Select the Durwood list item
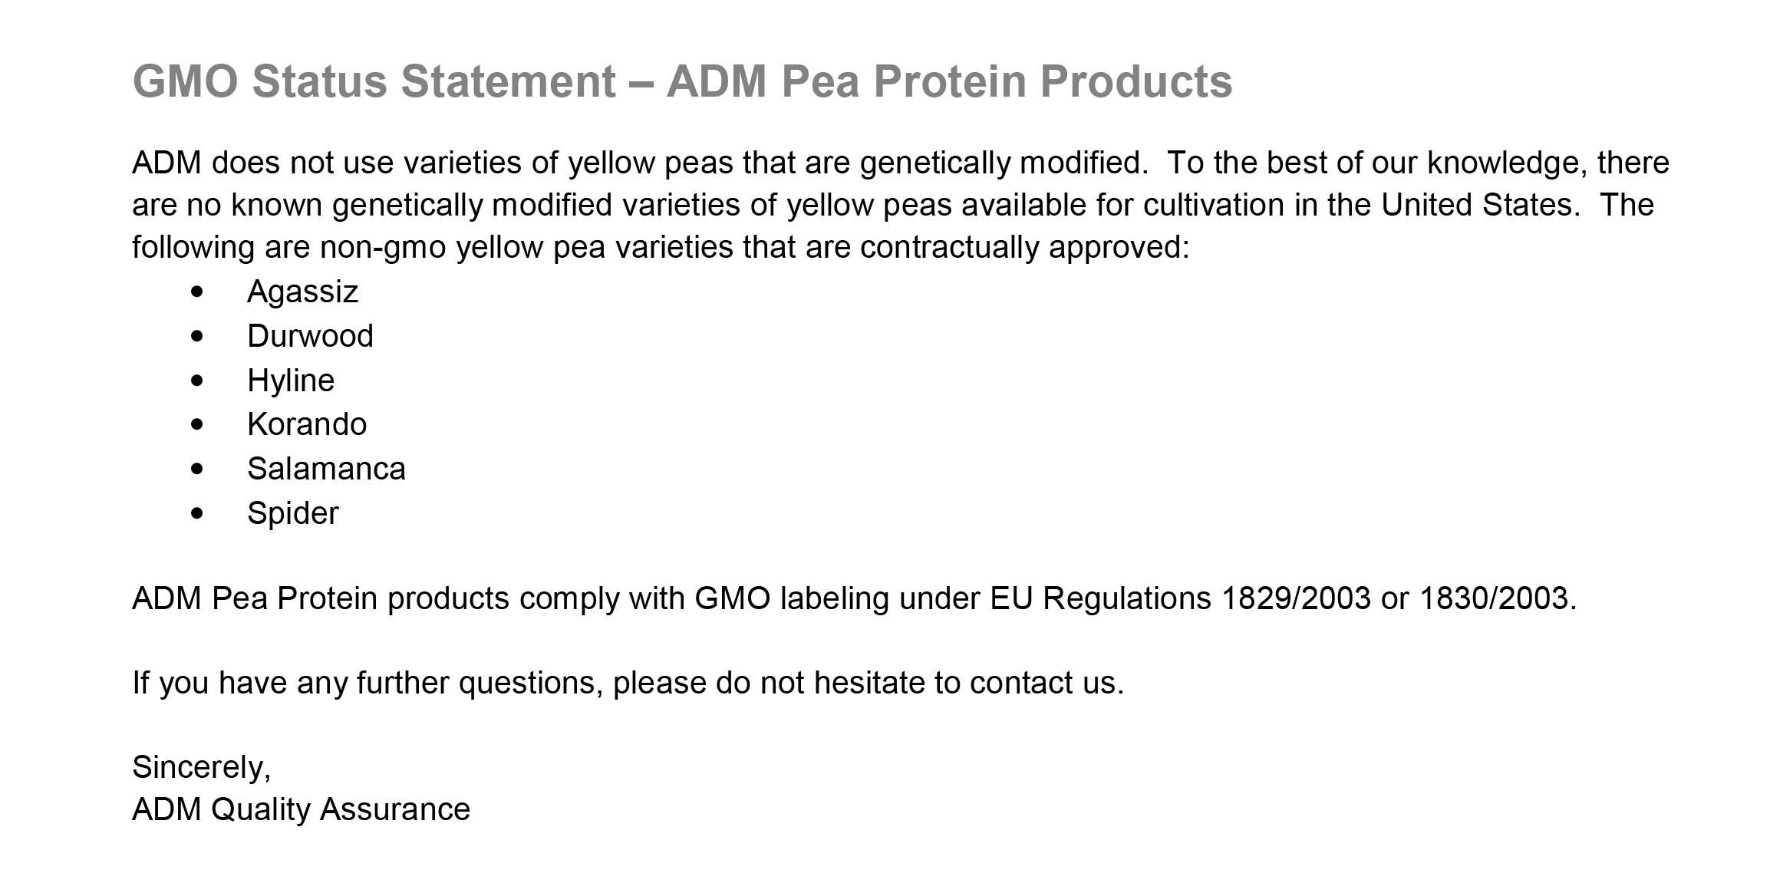 [310, 336]
